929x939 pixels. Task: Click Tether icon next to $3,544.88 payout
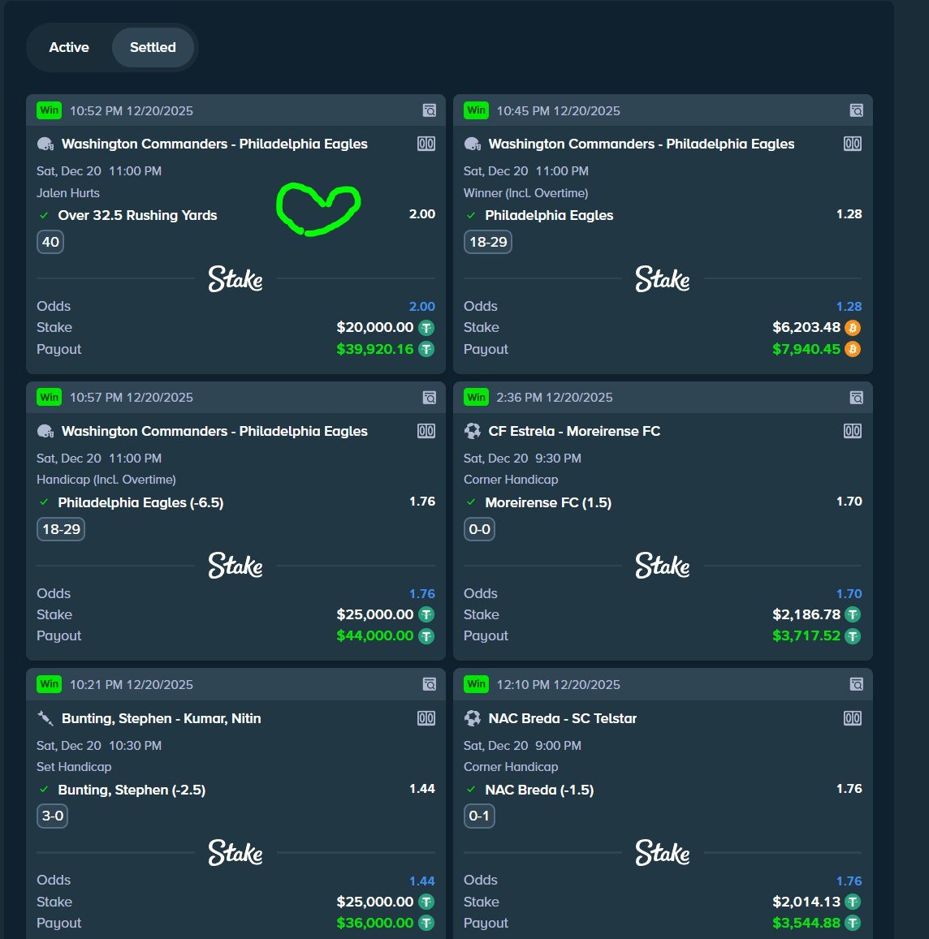coord(853,923)
